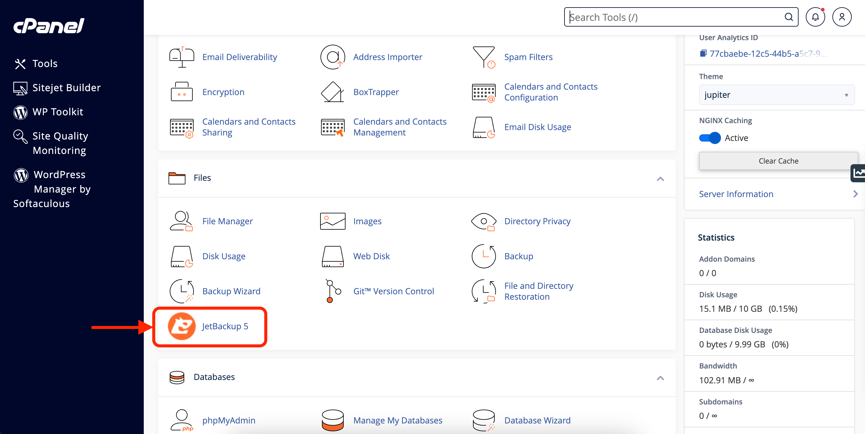Open the Backup clock icon

pos(484,256)
